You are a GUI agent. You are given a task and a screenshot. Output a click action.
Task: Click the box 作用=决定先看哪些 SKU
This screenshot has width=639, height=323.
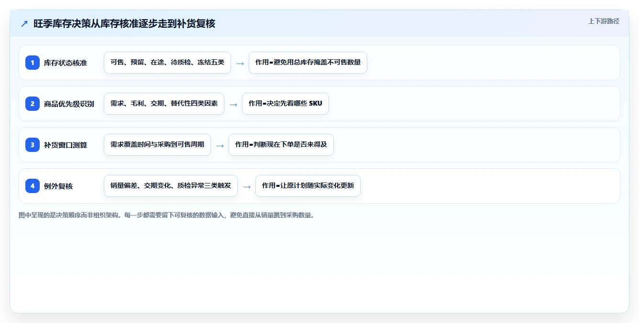286,104
